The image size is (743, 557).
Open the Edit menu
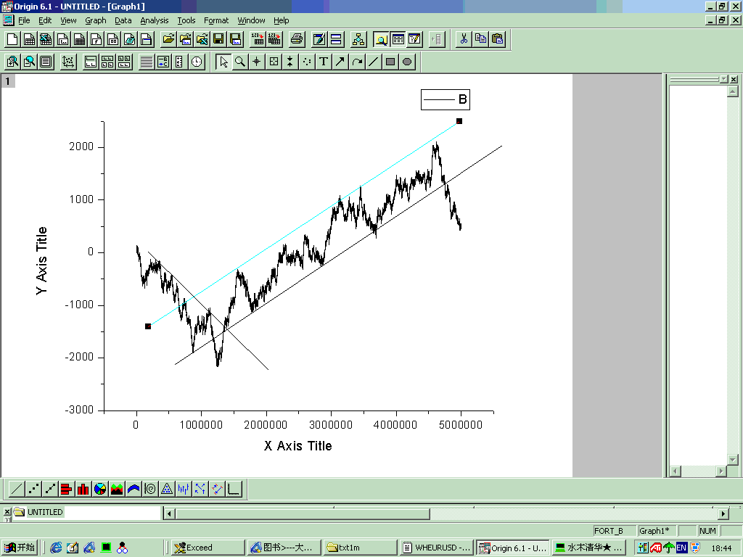(x=45, y=20)
